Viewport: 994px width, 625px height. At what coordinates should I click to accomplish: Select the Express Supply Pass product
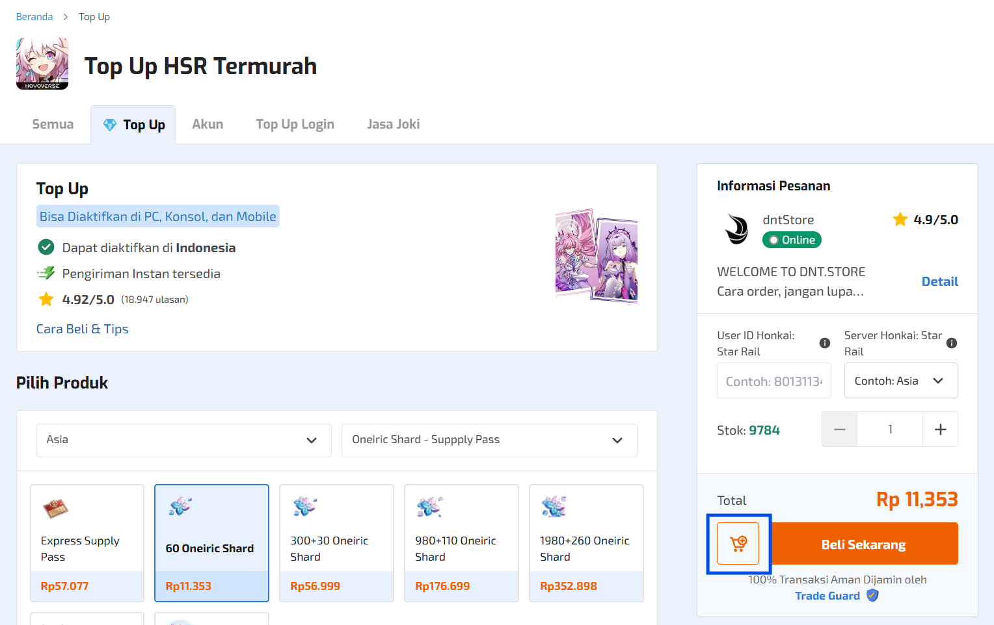(x=87, y=542)
